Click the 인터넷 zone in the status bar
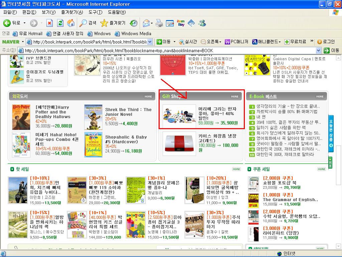 click(x=286, y=254)
